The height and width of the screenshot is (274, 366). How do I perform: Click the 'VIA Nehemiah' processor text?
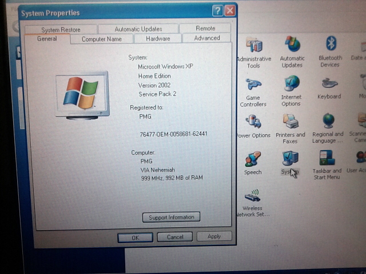click(158, 170)
